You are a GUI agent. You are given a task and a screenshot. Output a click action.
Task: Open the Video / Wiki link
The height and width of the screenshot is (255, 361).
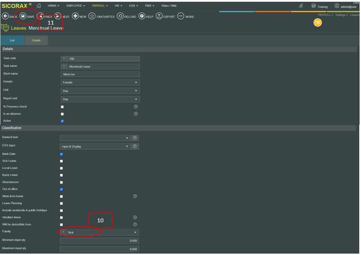169,6
